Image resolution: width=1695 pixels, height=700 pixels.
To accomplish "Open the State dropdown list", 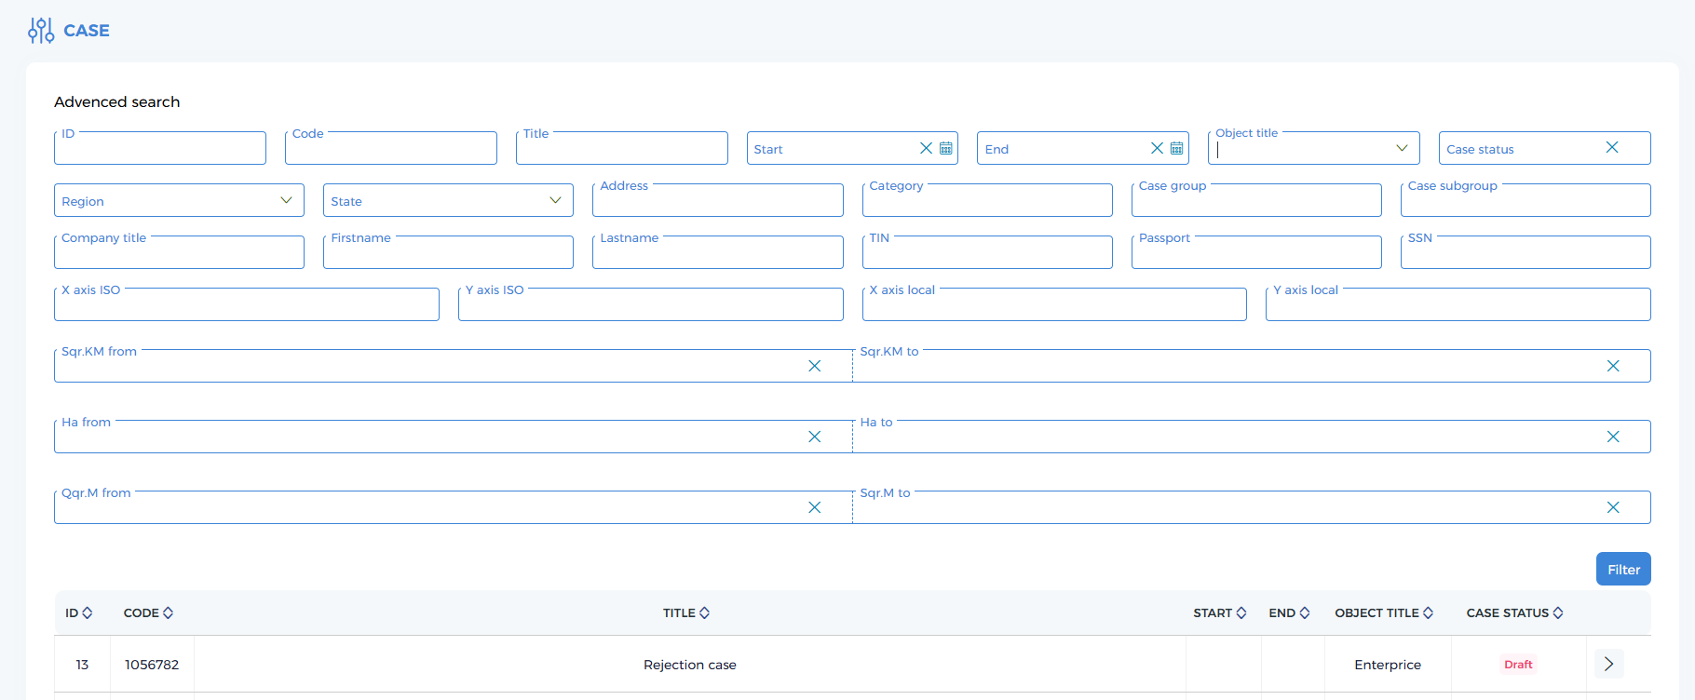I will (555, 200).
